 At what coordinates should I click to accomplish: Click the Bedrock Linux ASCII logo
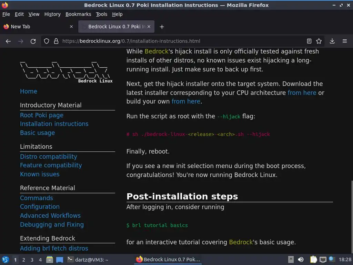click(x=66, y=72)
